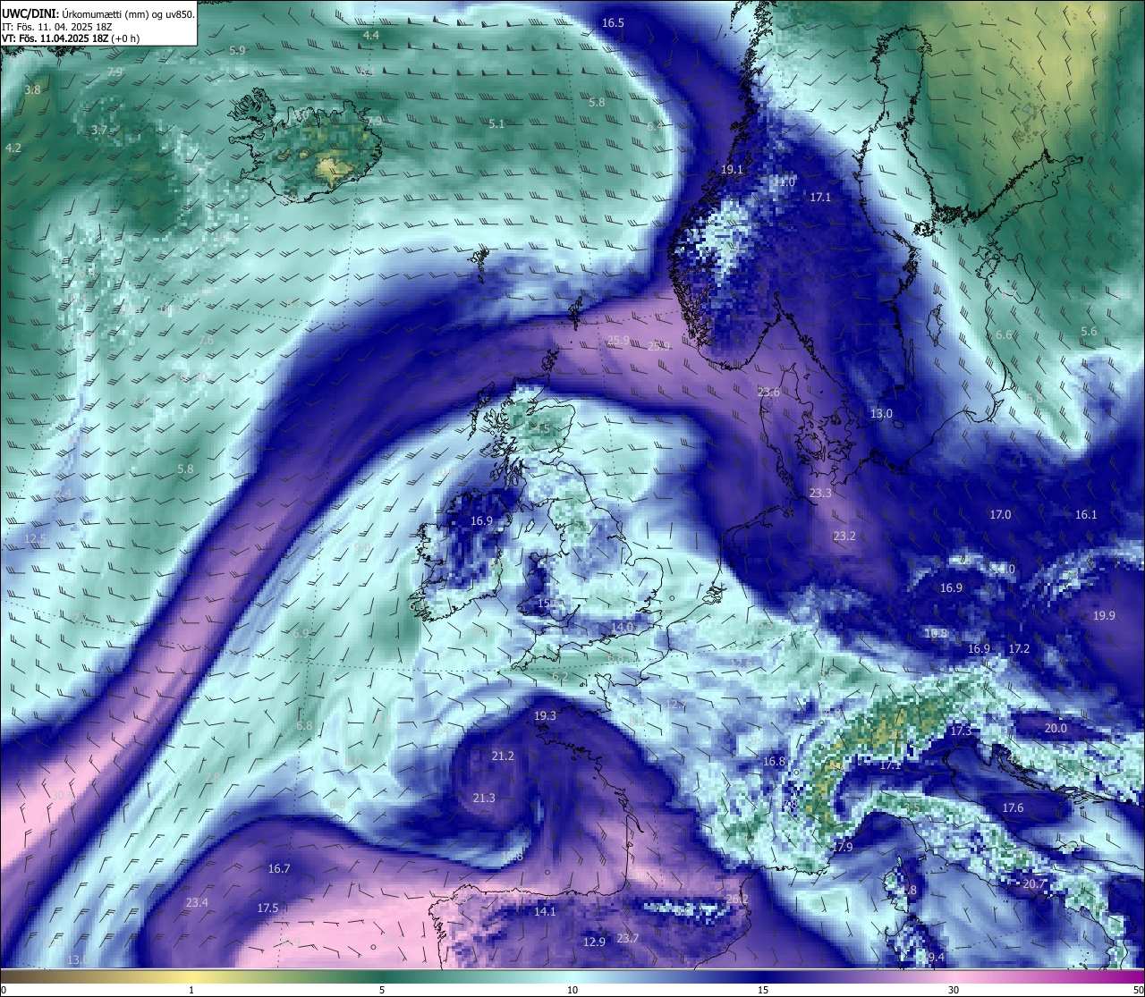Click the 21.2 value in Bay of Biscay
Image resolution: width=1145 pixels, height=997 pixels.
(x=503, y=756)
